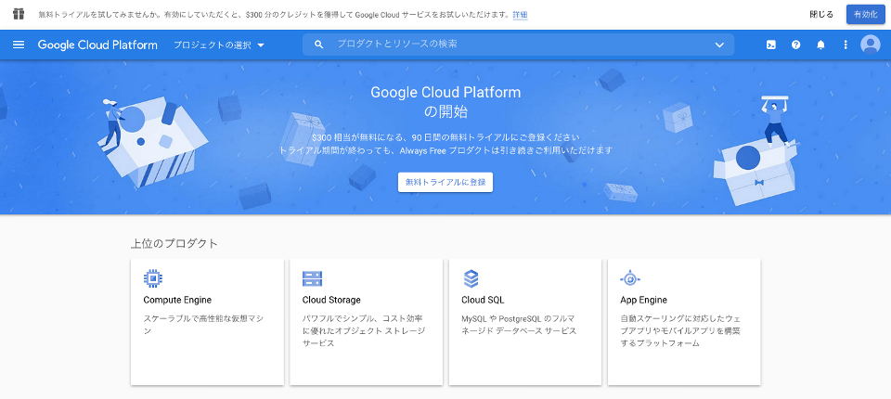This screenshot has width=891, height=399.
Task: Click the Cloud SQL stacked layers icon
Action: coord(471,278)
